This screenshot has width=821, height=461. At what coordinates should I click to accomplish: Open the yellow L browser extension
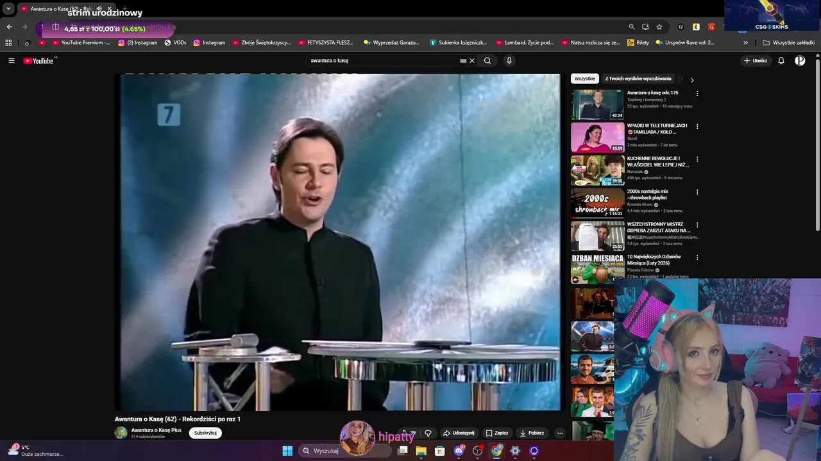click(696, 27)
